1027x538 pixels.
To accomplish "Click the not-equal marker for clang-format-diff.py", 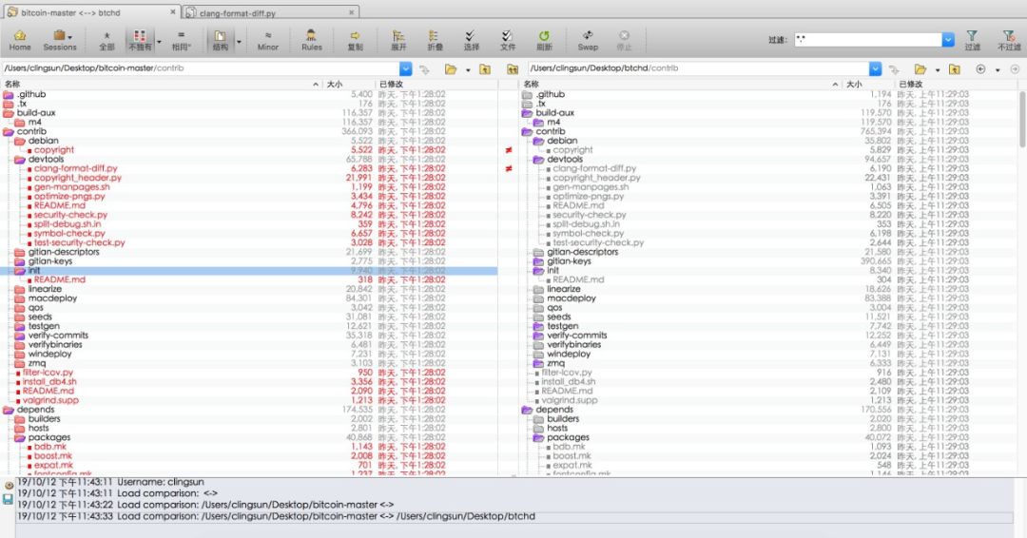I will [x=508, y=168].
